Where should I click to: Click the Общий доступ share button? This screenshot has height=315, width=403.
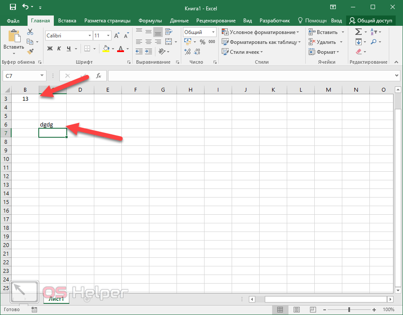[x=371, y=21]
